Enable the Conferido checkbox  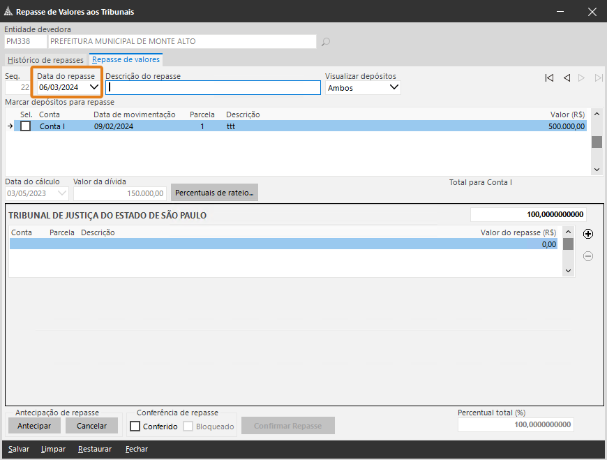click(x=136, y=426)
